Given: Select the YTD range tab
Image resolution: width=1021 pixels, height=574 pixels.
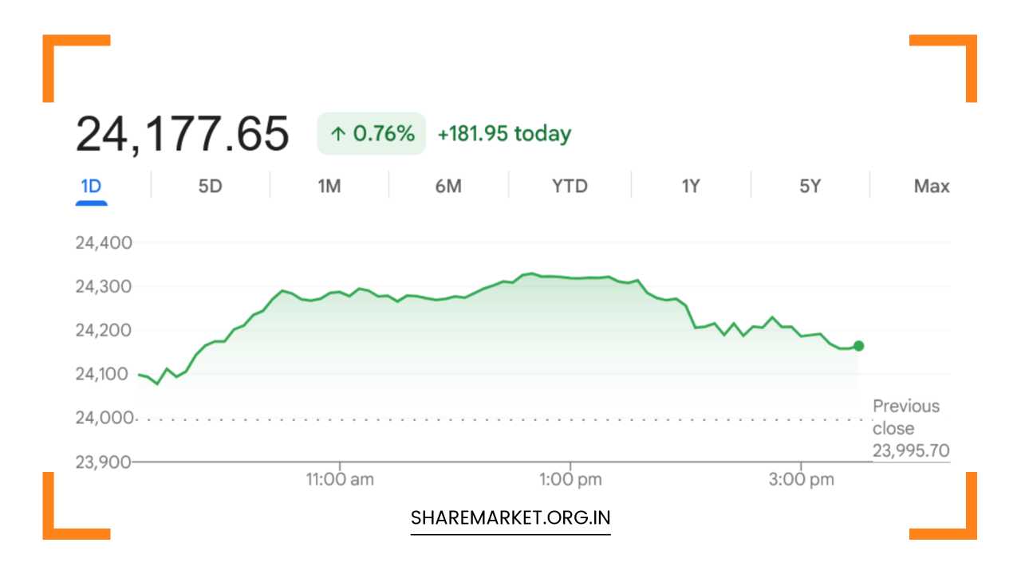Looking at the screenshot, I should pyautogui.click(x=570, y=187).
